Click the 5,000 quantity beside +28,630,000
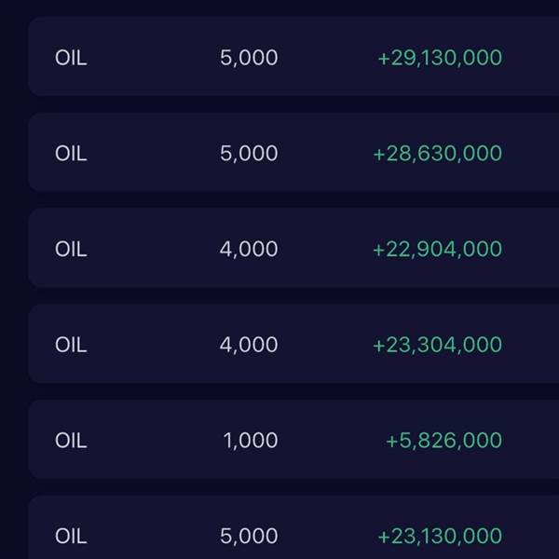 pyautogui.click(x=249, y=154)
